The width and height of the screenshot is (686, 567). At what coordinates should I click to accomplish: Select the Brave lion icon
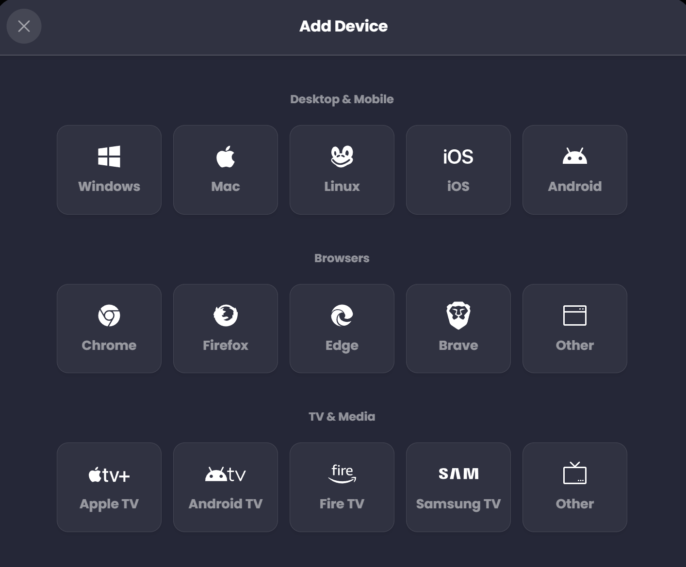tap(458, 315)
